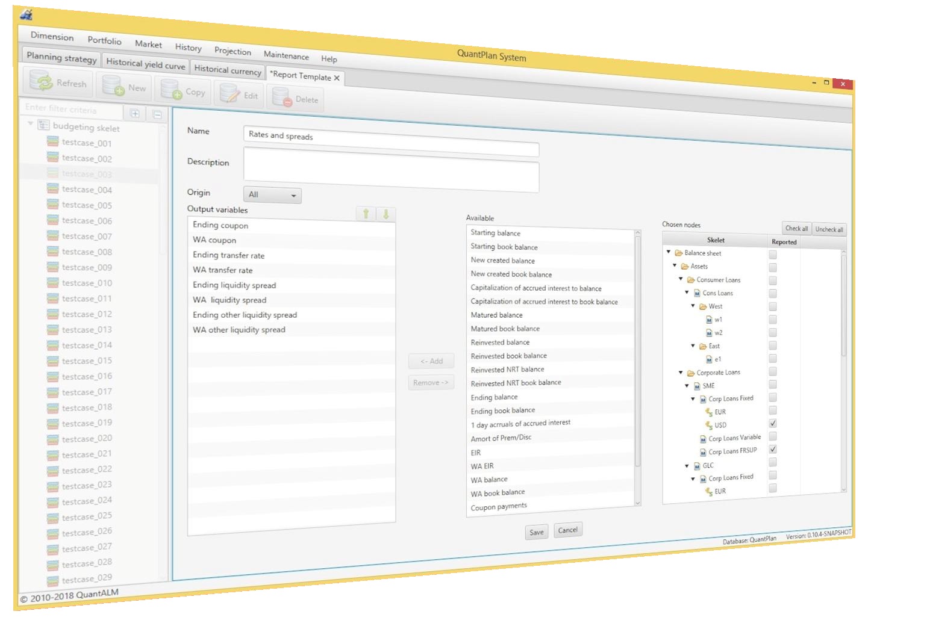Collapse the Consumer Loans node
This screenshot has height=632, width=927.
pos(681,279)
